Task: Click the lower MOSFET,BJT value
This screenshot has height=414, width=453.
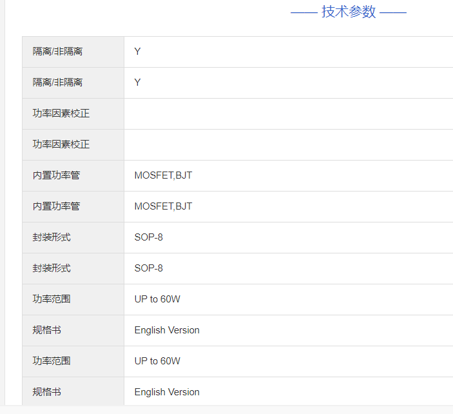Action: pos(163,206)
